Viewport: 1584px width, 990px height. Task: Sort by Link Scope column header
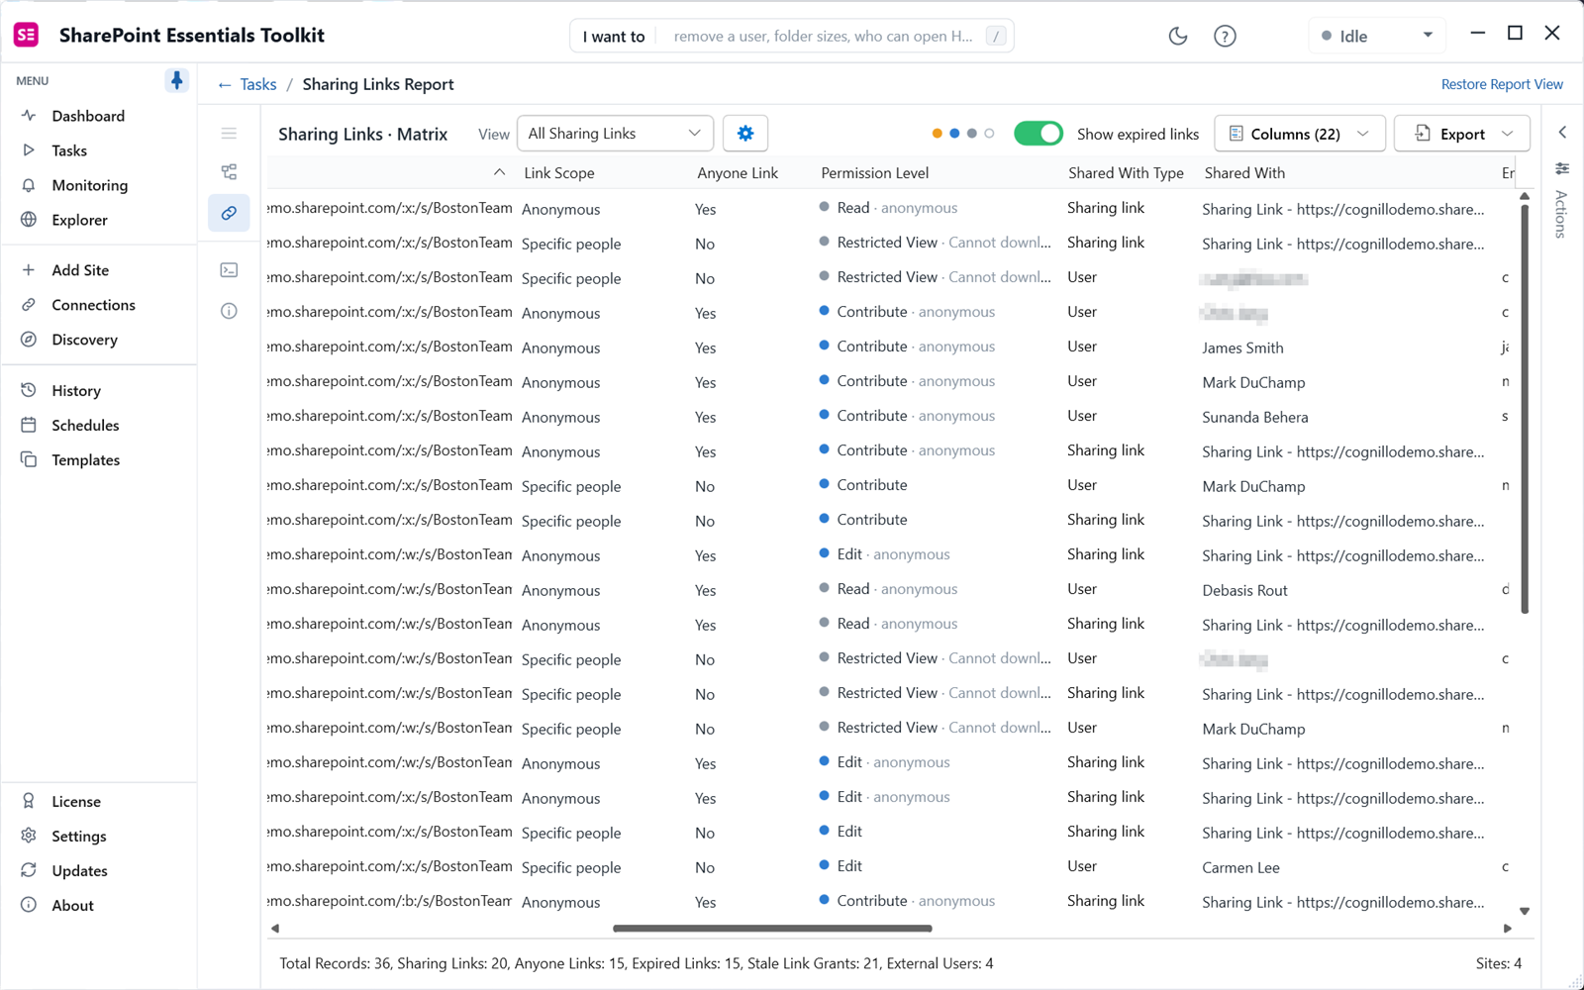[559, 173]
